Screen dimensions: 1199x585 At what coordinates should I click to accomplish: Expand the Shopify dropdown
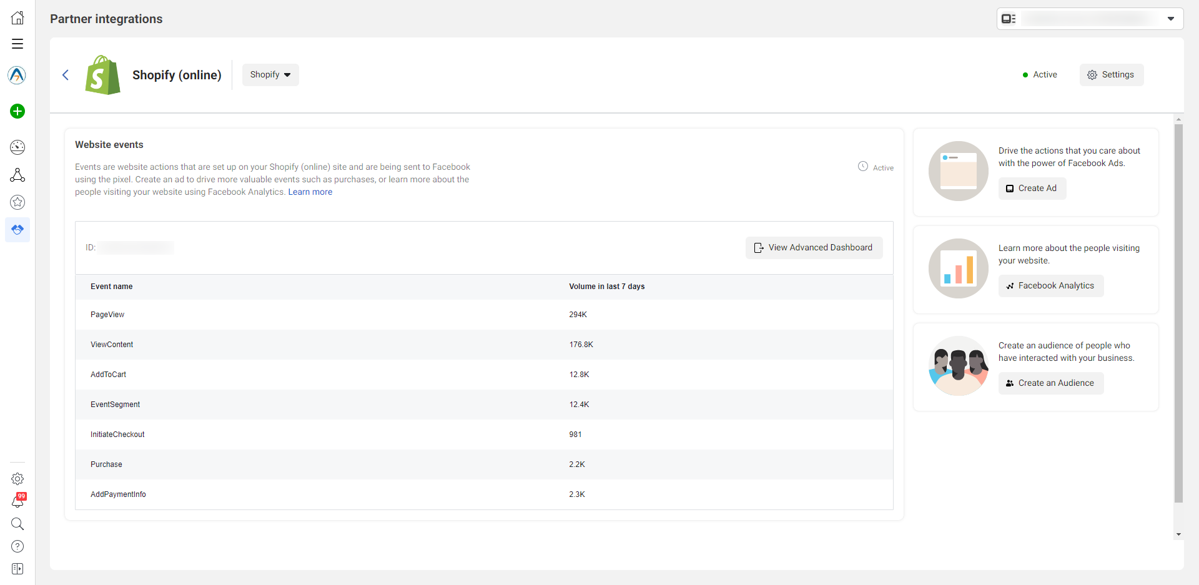pos(270,75)
